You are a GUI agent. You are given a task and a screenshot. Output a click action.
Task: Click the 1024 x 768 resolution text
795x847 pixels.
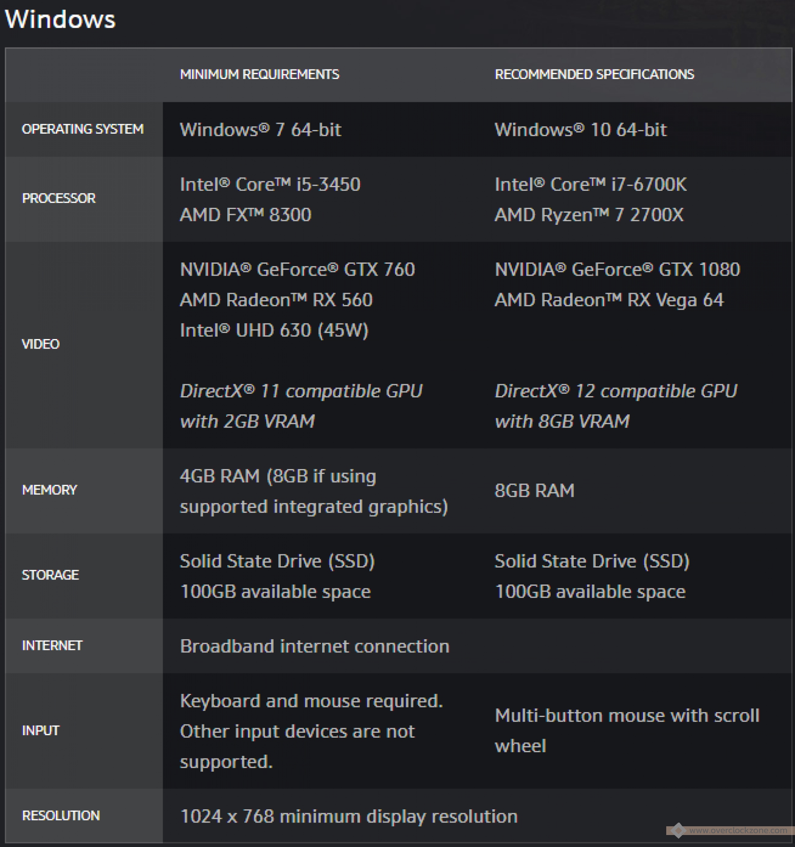[x=349, y=816]
